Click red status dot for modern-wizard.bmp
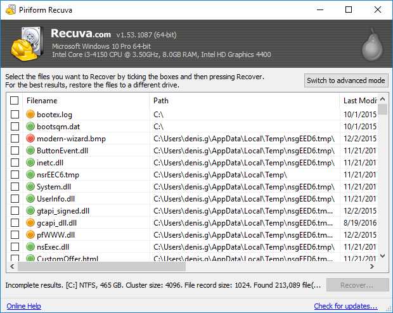 [x=30, y=138]
